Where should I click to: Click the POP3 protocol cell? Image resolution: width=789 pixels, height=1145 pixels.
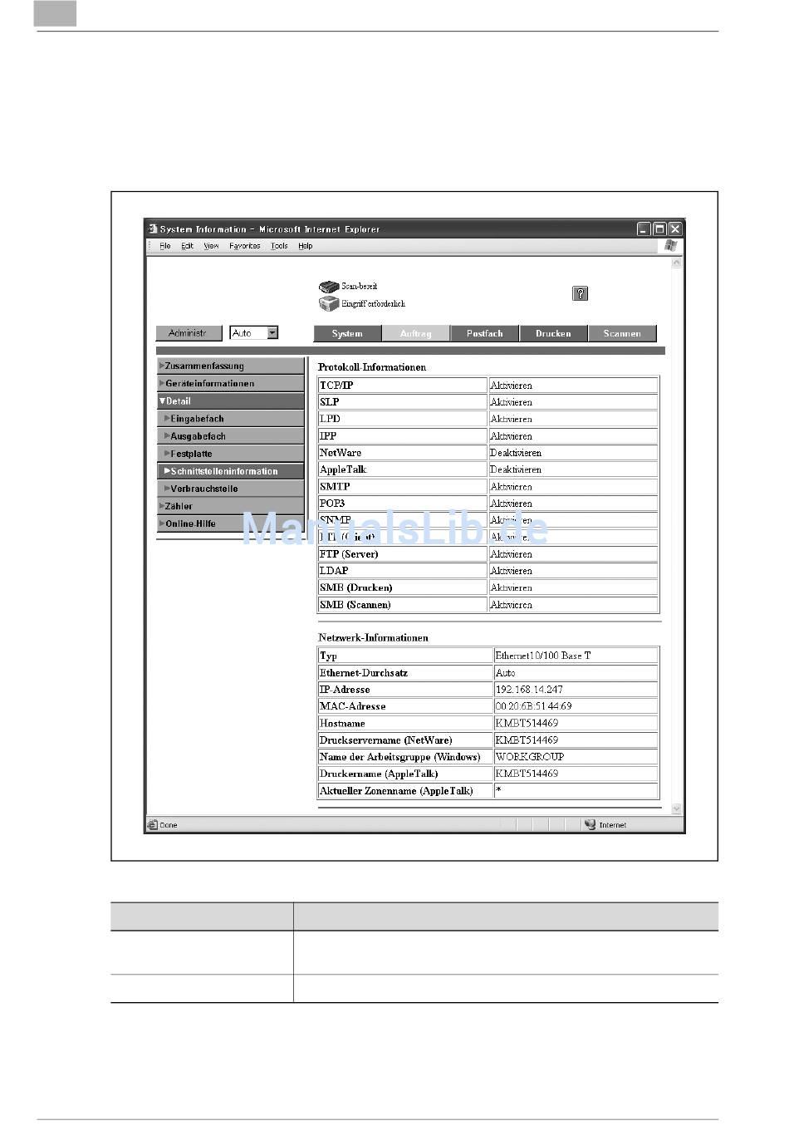click(403, 504)
